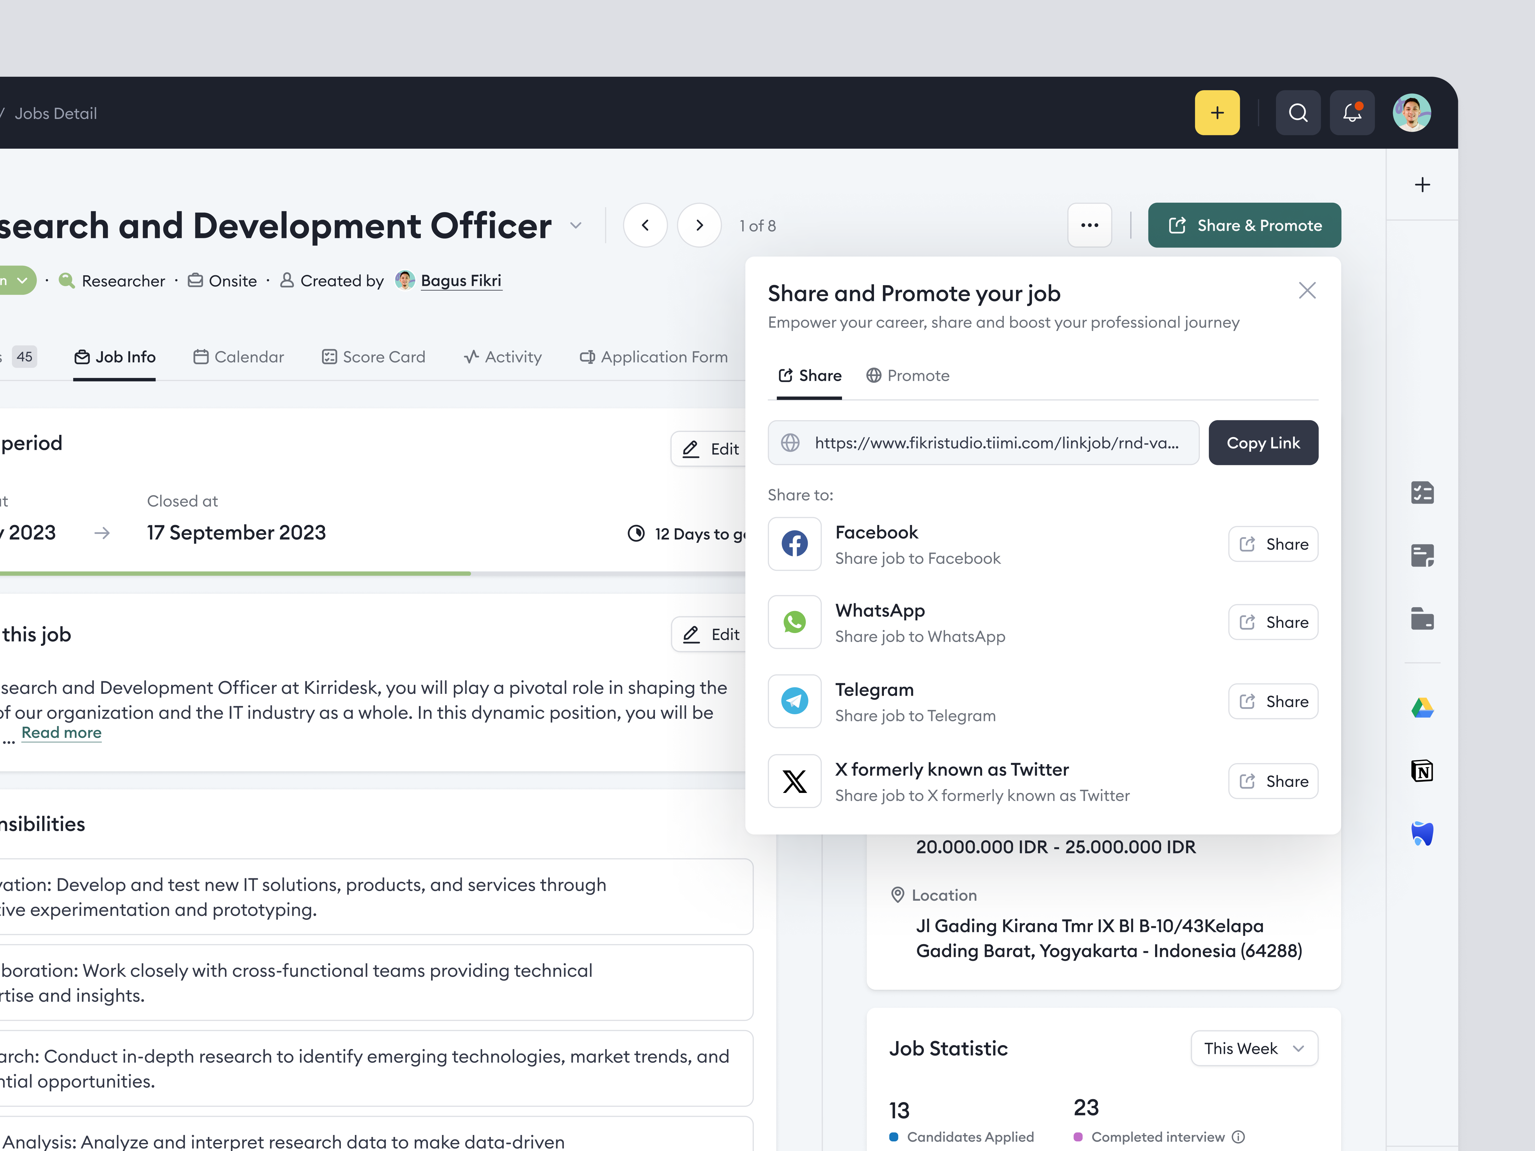Open the checklist icon in right sidebar
Viewport: 1535px width, 1151px height.
click(x=1422, y=493)
